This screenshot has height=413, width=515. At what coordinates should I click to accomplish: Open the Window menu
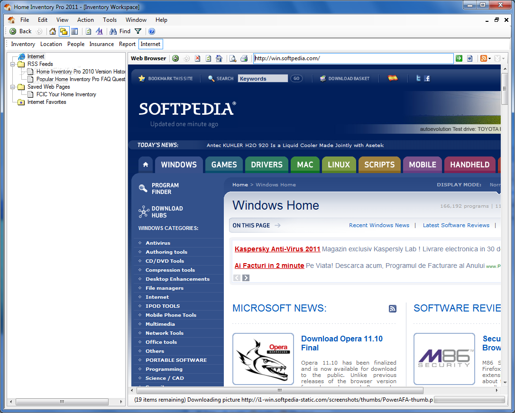point(136,20)
